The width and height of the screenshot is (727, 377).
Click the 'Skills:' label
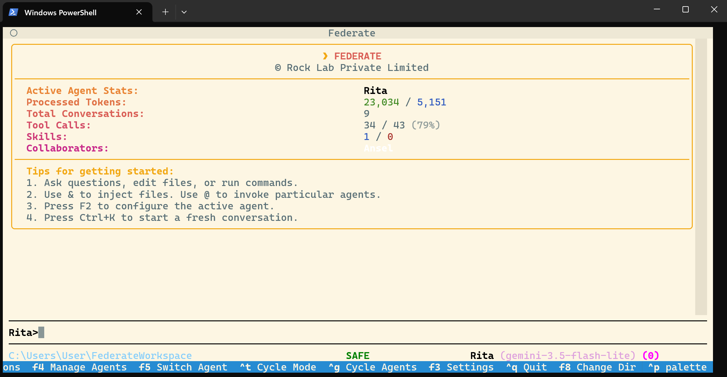pos(47,137)
